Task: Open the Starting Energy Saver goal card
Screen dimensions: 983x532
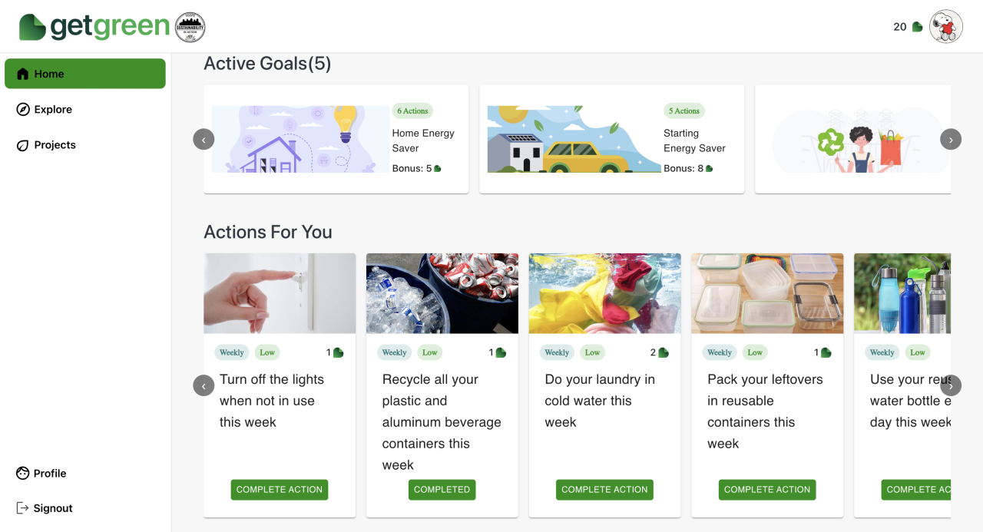Action: pyautogui.click(x=611, y=139)
